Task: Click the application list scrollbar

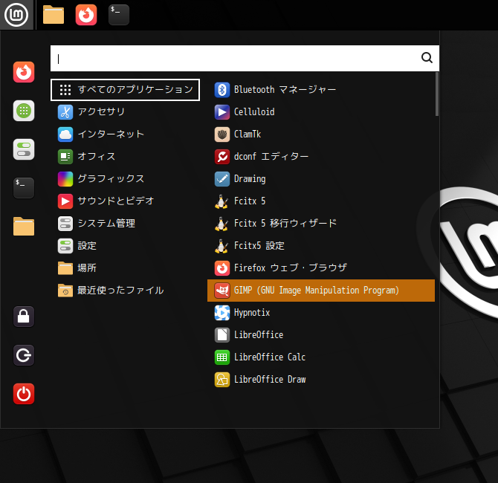Action: (x=437, y=94)
